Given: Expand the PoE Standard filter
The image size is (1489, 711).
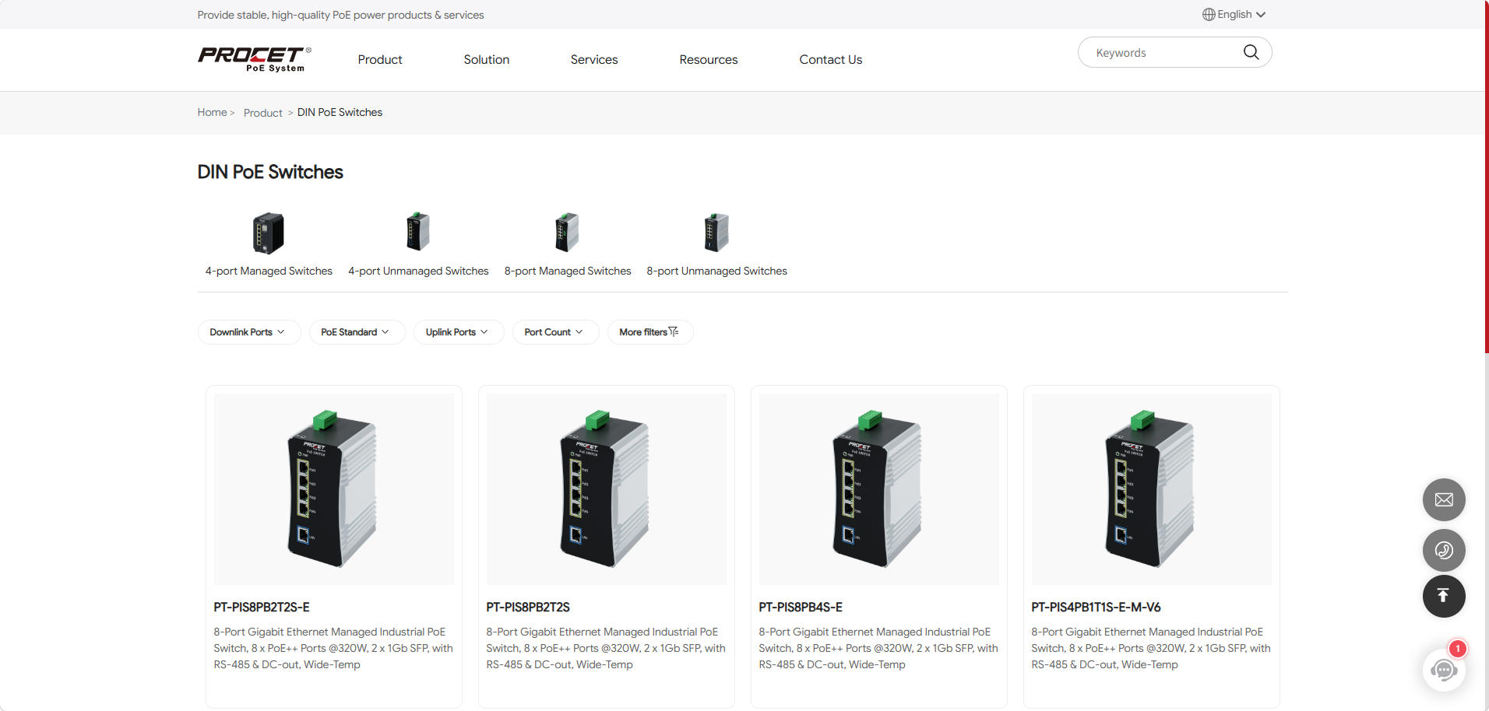Looking at the screenshot, I should (357, 332).
